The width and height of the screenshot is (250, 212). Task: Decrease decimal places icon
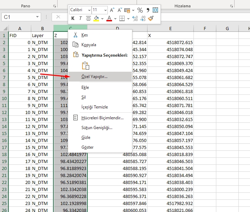click(x=143, y=19)
